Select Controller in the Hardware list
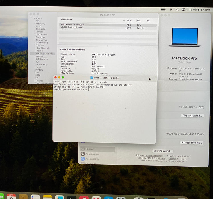 coord(40,37)
